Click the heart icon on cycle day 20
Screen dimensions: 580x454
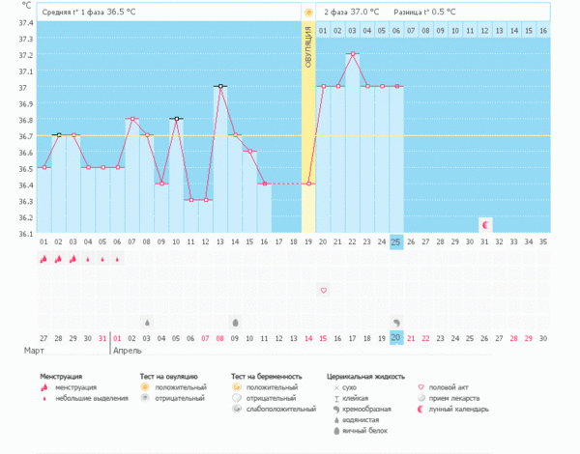[x=323, y=290]
